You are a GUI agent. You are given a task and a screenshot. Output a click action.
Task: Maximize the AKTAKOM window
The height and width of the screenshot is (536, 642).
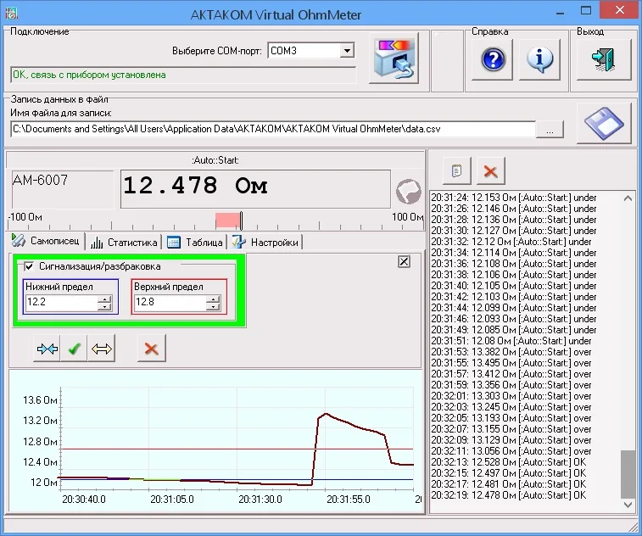click(586, 11)
